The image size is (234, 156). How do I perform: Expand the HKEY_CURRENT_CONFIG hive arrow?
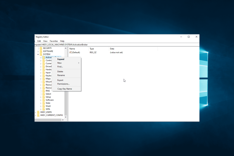point(35,115)
